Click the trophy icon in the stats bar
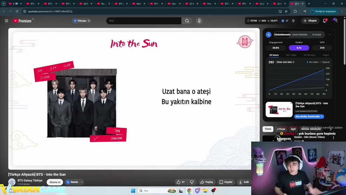 293,21
